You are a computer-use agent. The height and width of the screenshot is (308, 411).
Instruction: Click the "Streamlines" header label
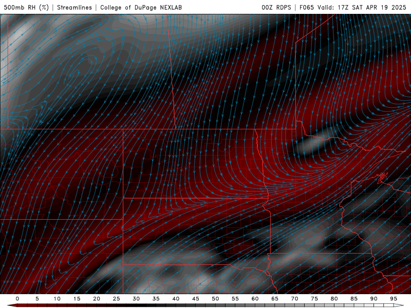click(x=74, y=7)
